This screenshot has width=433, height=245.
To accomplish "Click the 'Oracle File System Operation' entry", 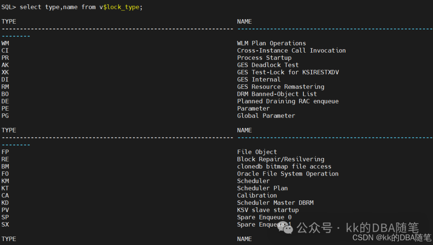I will 287,174.
